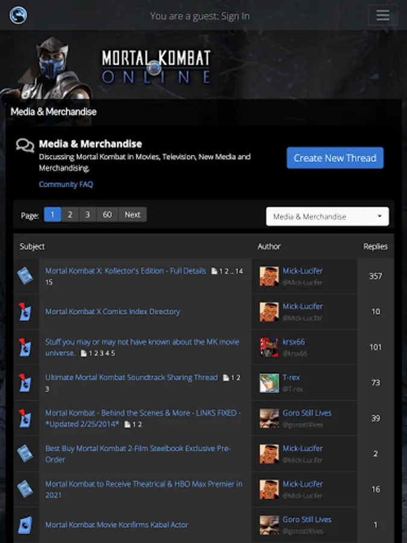Click thread icon for HBO Max Premier thread
This screenshot has width=407, height=543.
pos(25,489)
